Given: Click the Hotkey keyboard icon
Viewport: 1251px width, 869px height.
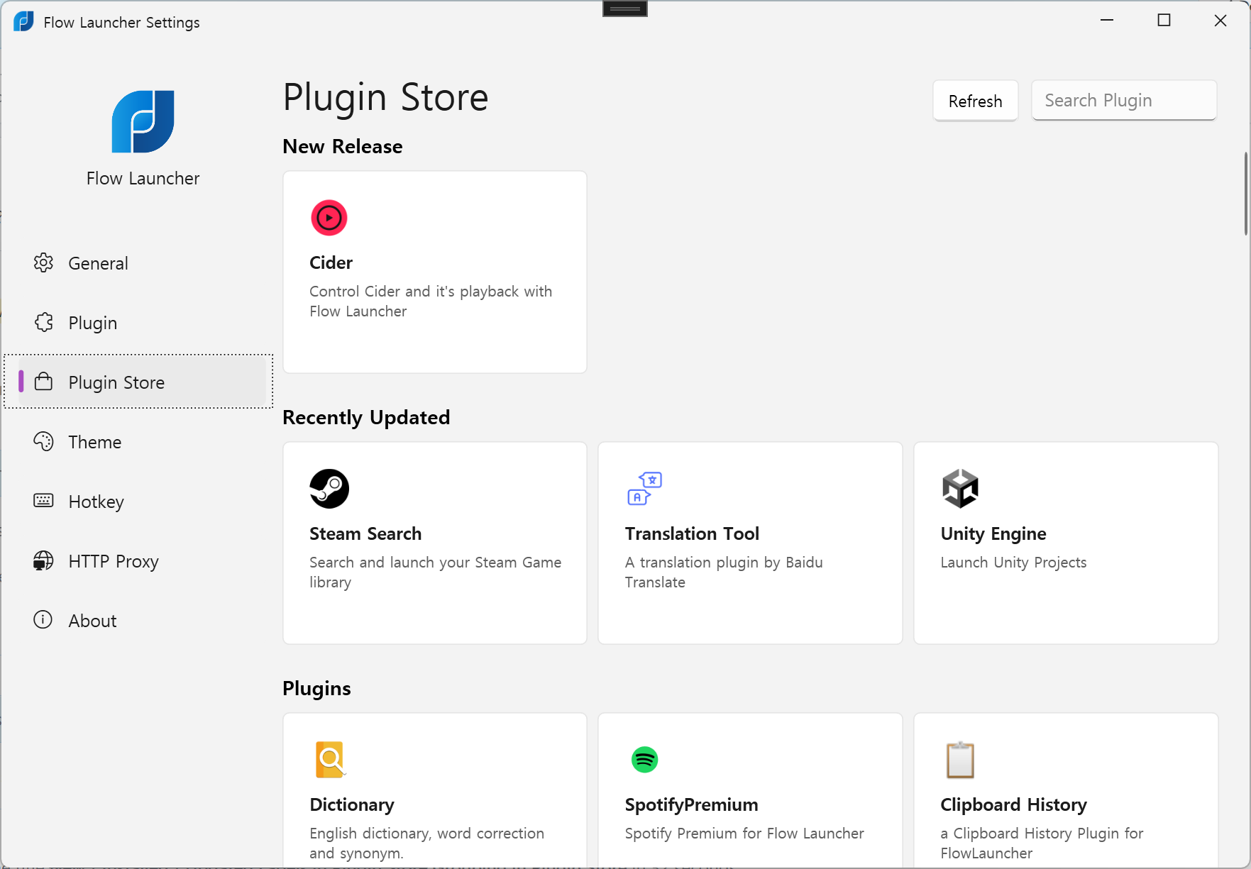Looking at the screenshot, I should click(x=43, y=501).
